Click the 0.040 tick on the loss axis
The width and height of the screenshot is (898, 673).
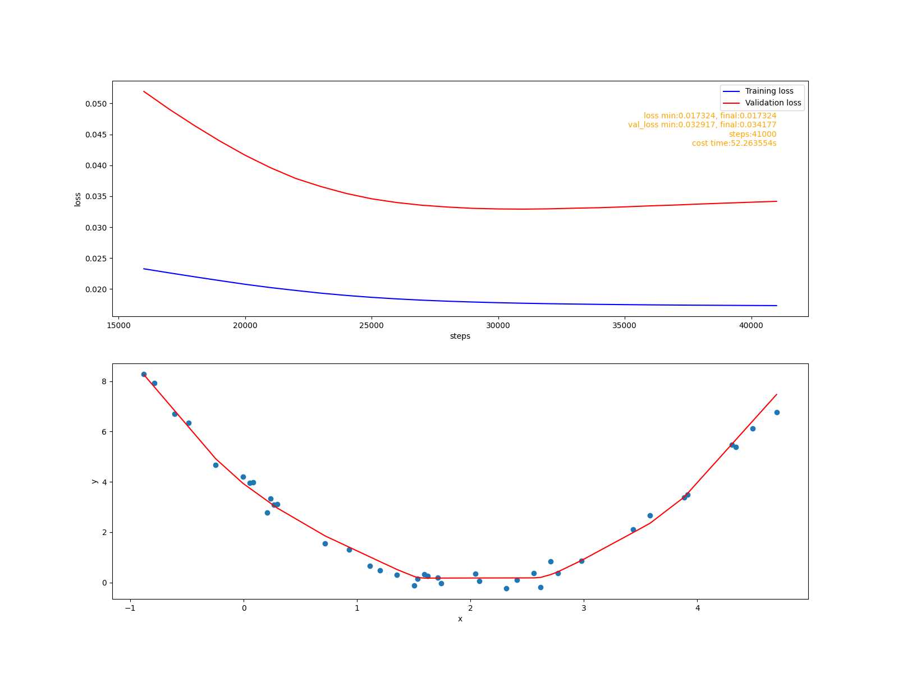click(x=96, y=165)
